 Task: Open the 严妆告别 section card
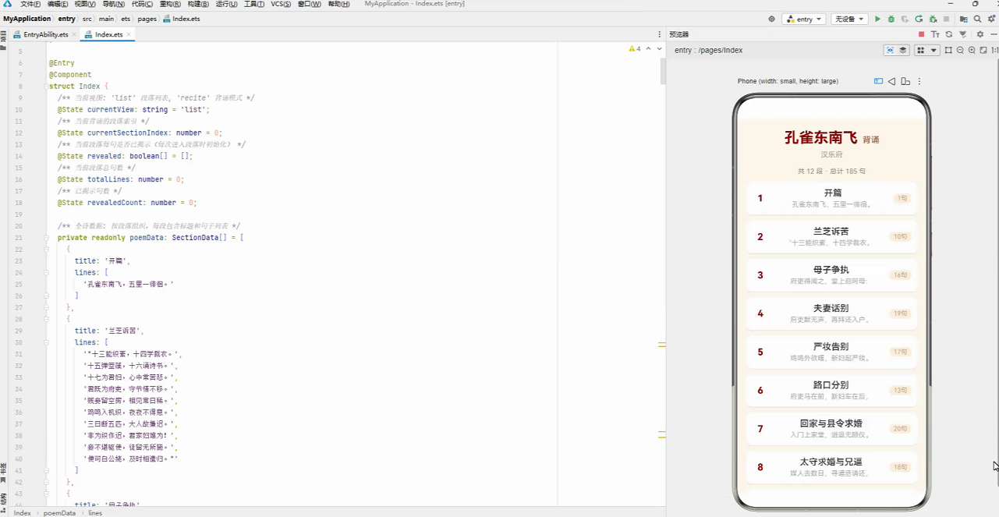tap(831, 352)
